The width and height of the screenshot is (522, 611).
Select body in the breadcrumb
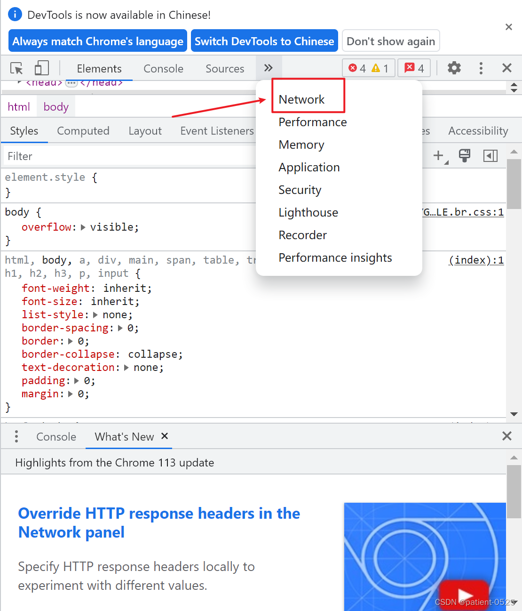tap(56, 107)
